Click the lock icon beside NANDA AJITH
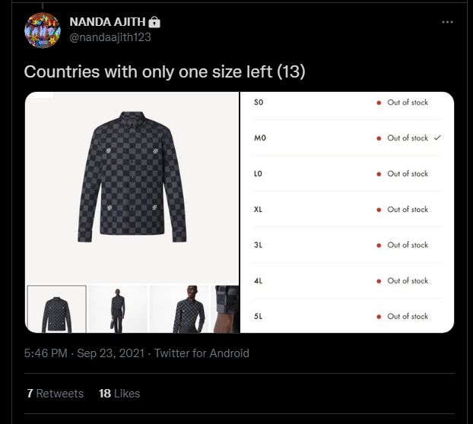 (154, 22)
